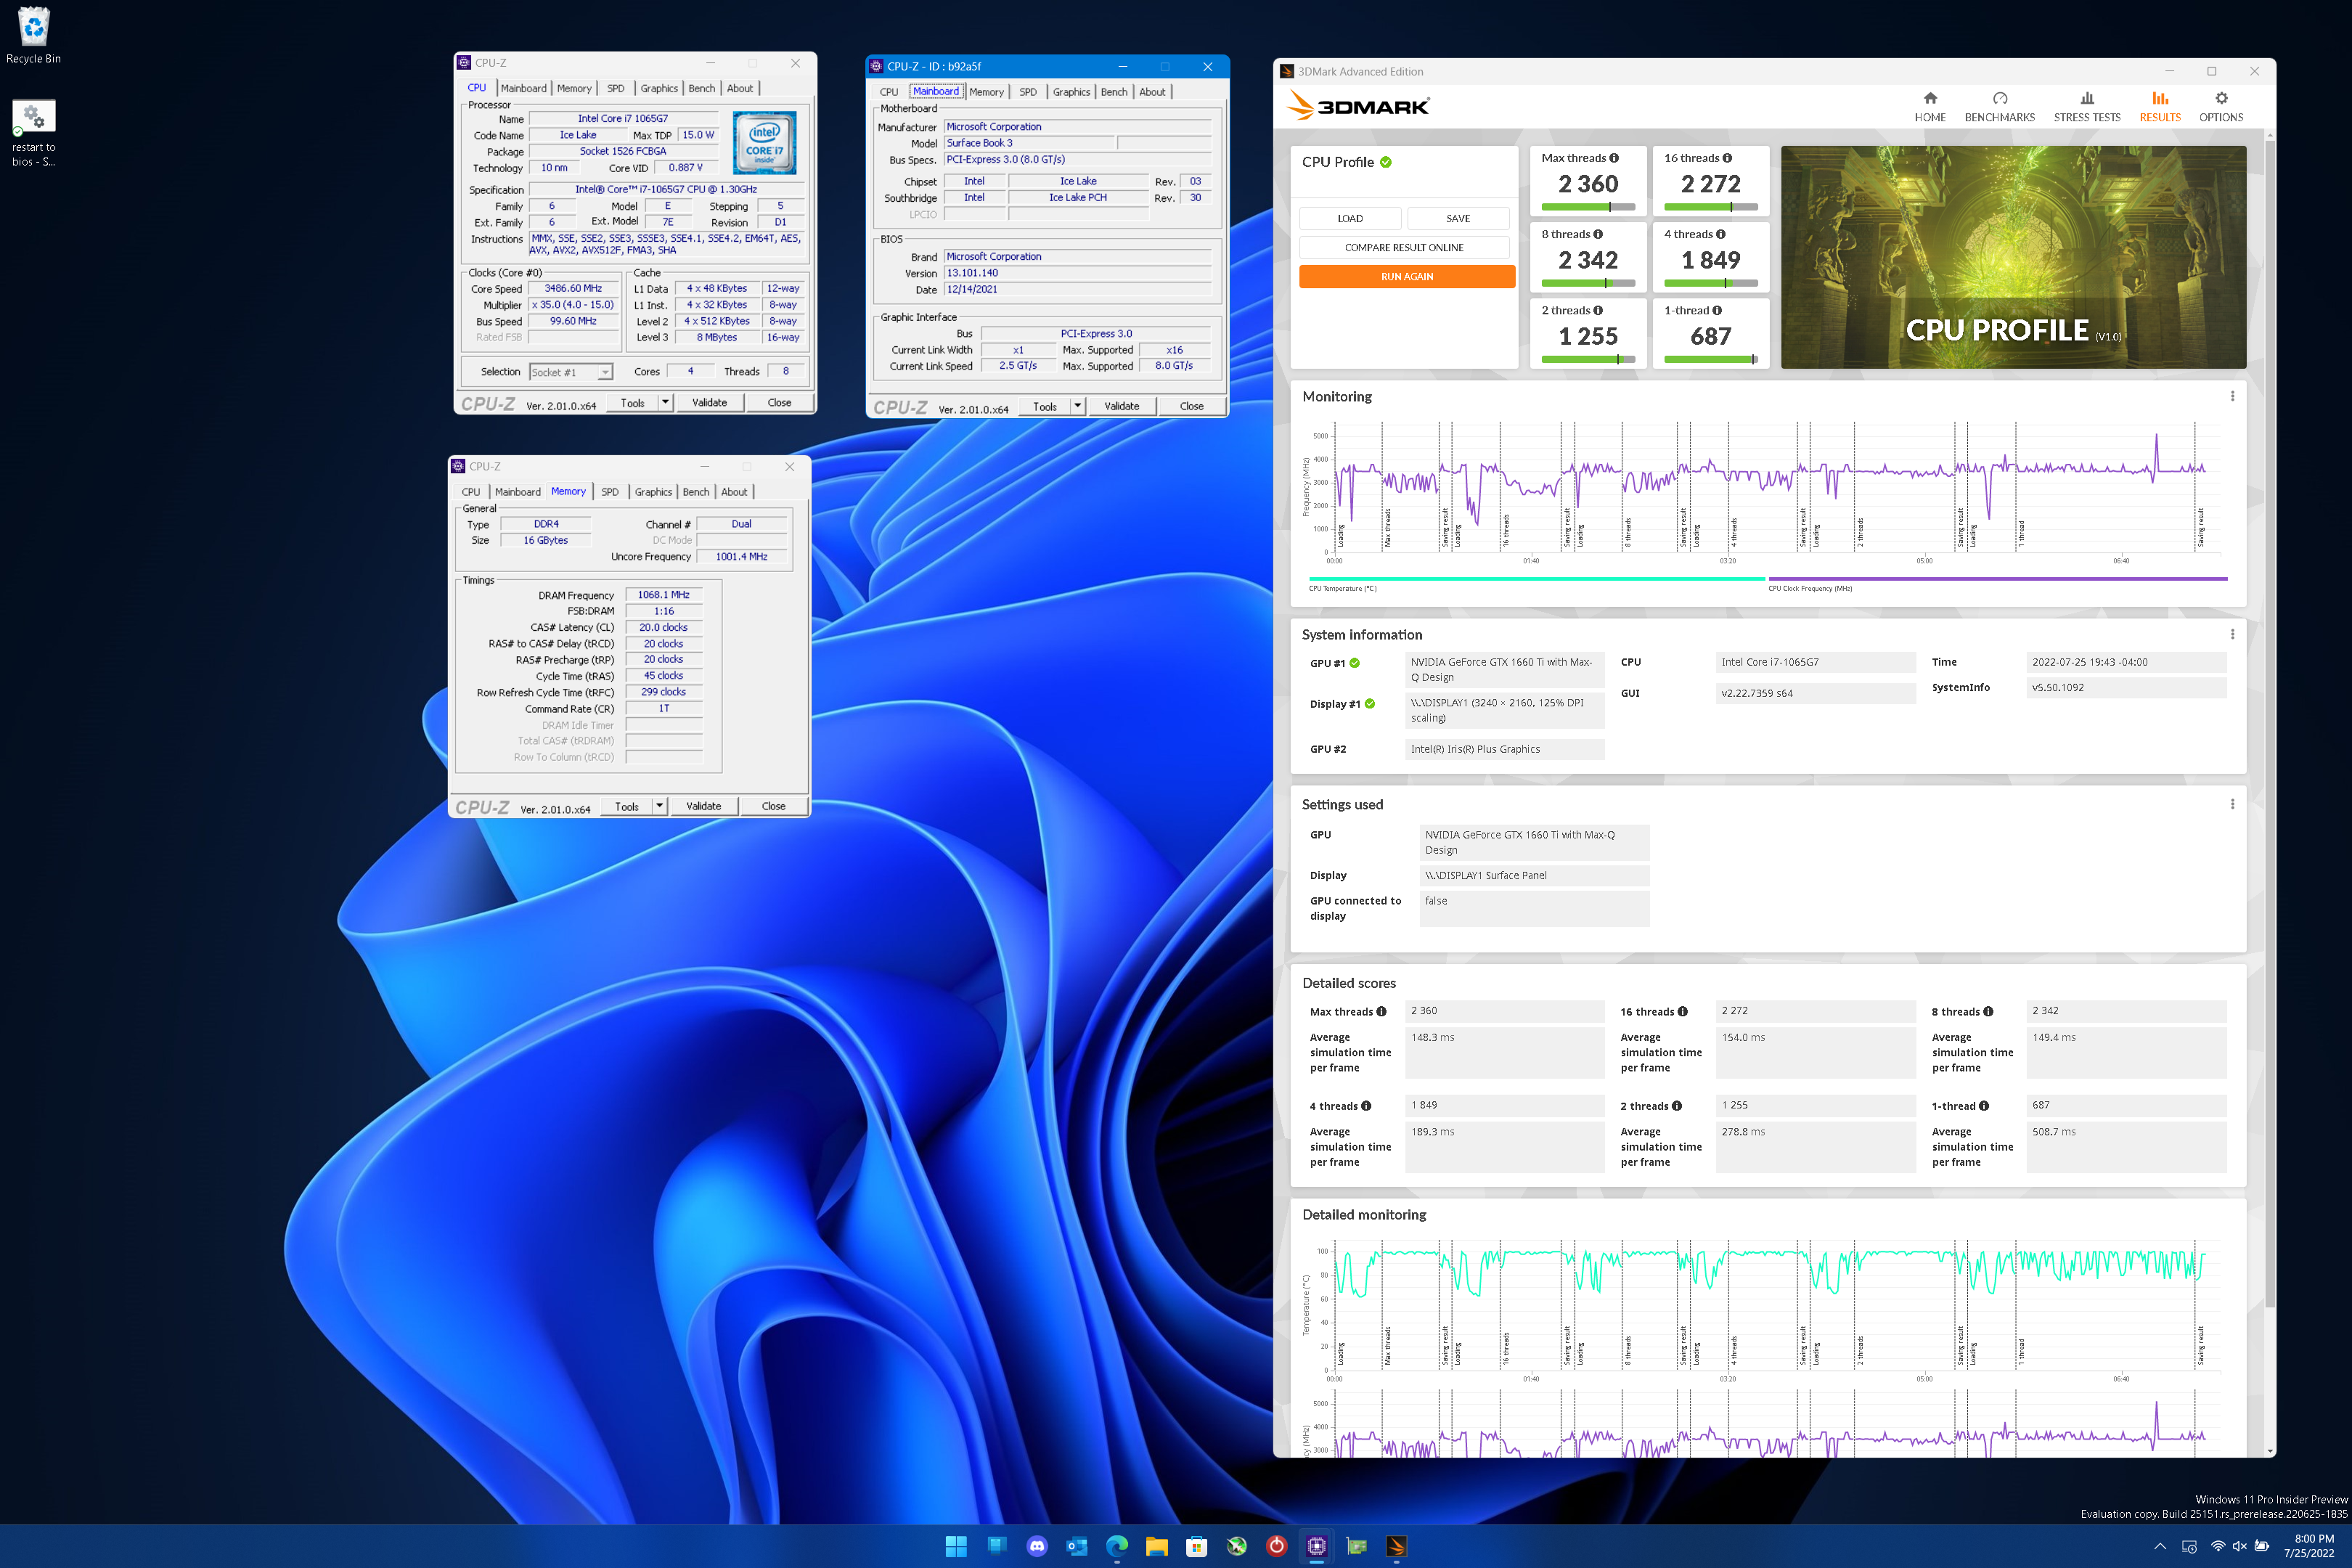
Task: Launch Discord from the taskbar
Action: [1037, 1546]
